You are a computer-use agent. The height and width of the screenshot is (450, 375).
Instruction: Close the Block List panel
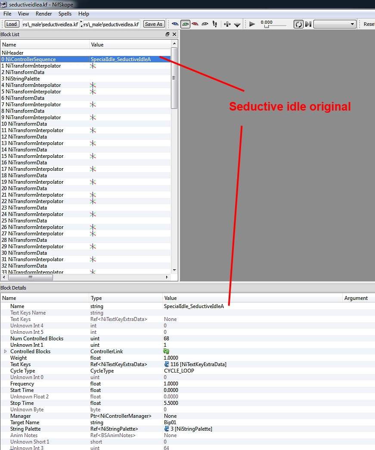point(174,34)
